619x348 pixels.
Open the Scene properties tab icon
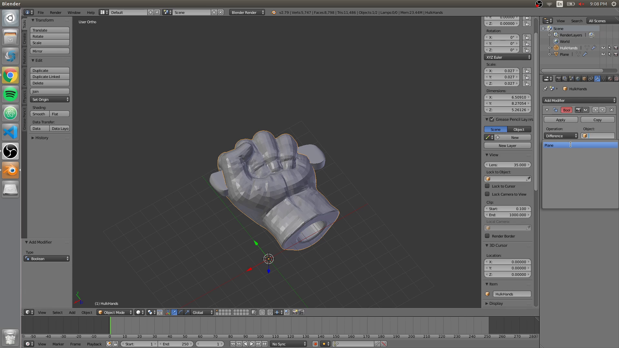coord(571,79)
